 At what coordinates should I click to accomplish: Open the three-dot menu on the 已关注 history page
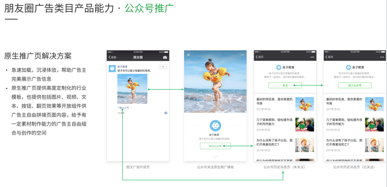tap(382, 57)
